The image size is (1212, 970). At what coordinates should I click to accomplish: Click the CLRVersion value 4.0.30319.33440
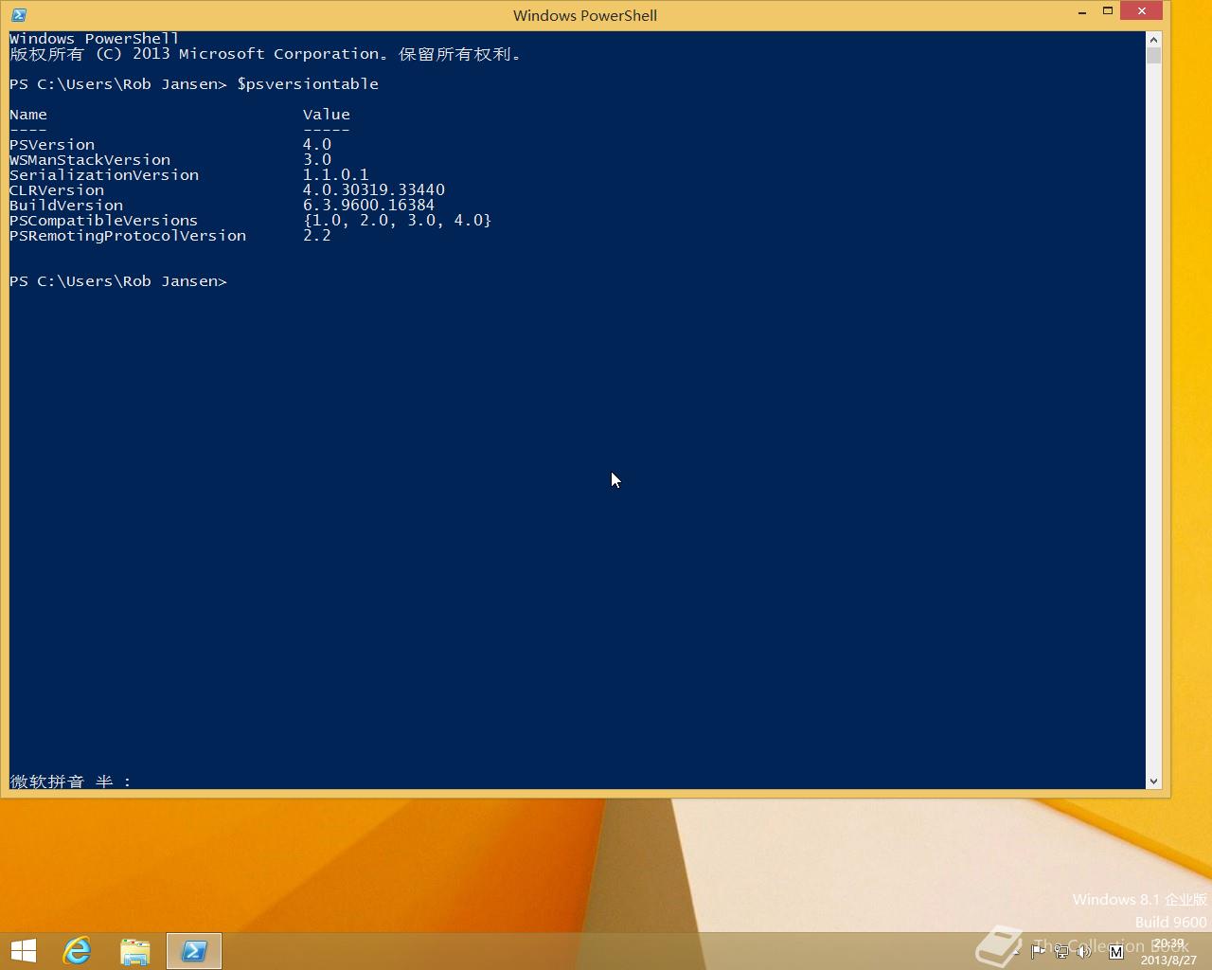[x=374, y=190]
